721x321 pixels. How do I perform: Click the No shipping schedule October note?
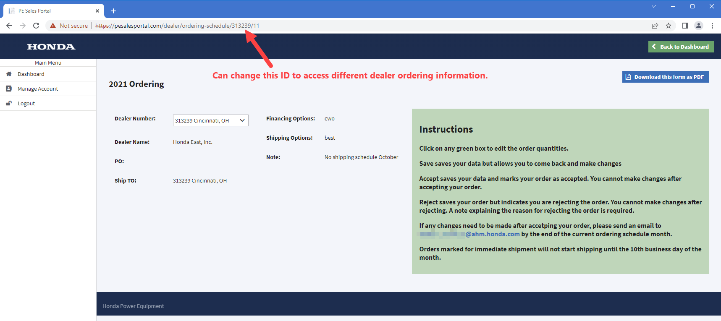361,157
